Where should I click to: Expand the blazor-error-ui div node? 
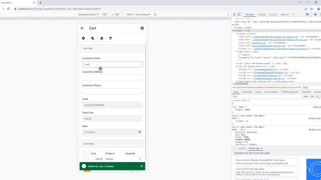point(237,66)
